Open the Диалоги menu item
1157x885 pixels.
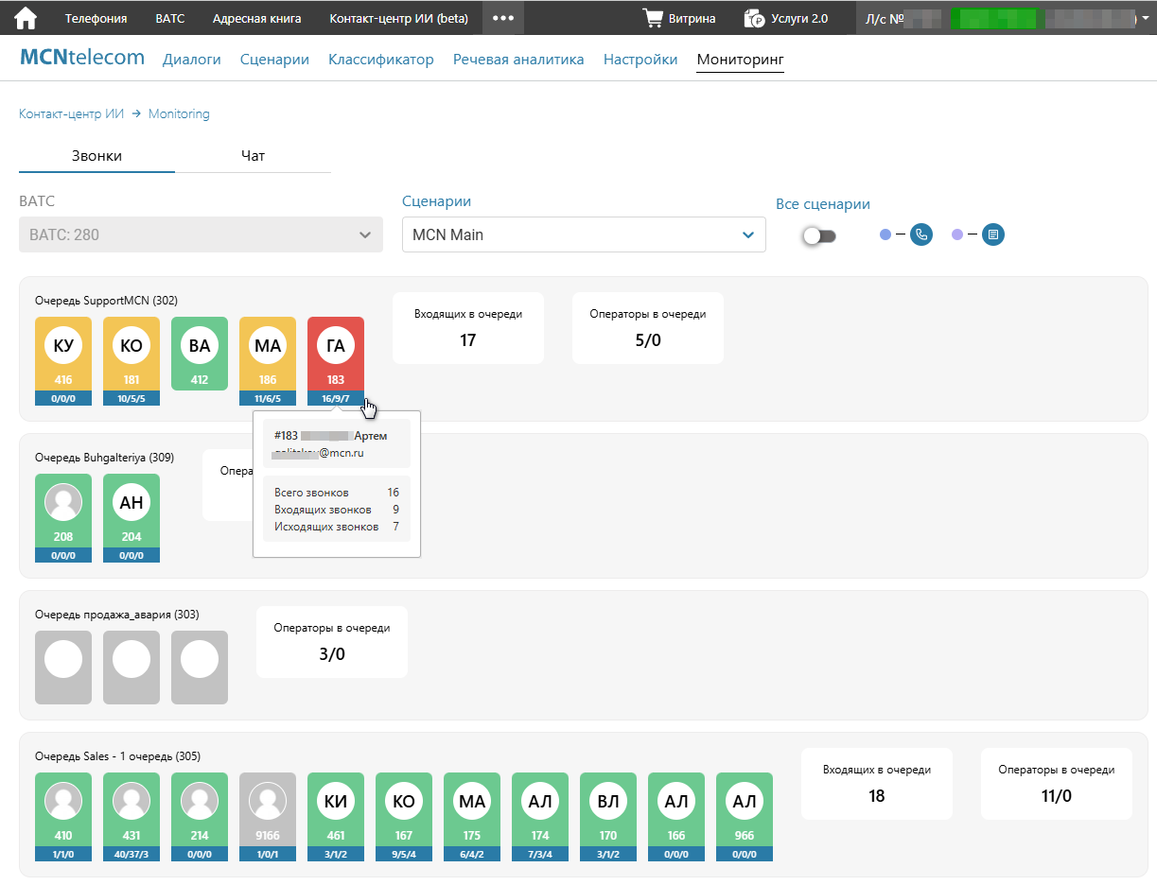pyautogui.click(x=192, y=60)
